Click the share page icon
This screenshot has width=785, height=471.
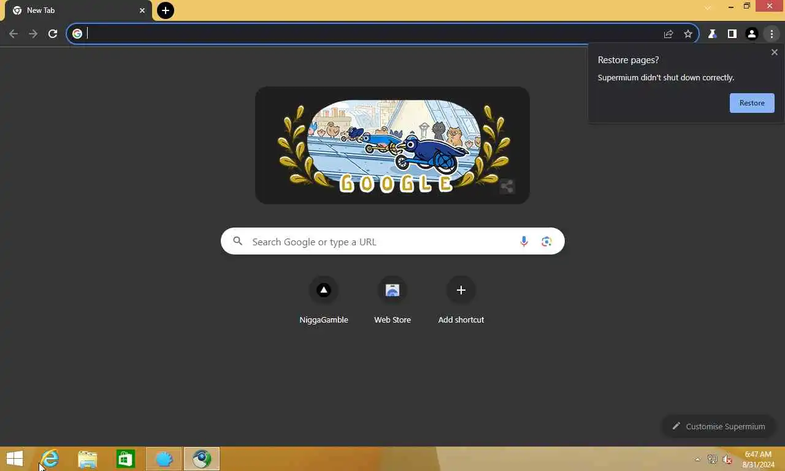pos(668,34)
